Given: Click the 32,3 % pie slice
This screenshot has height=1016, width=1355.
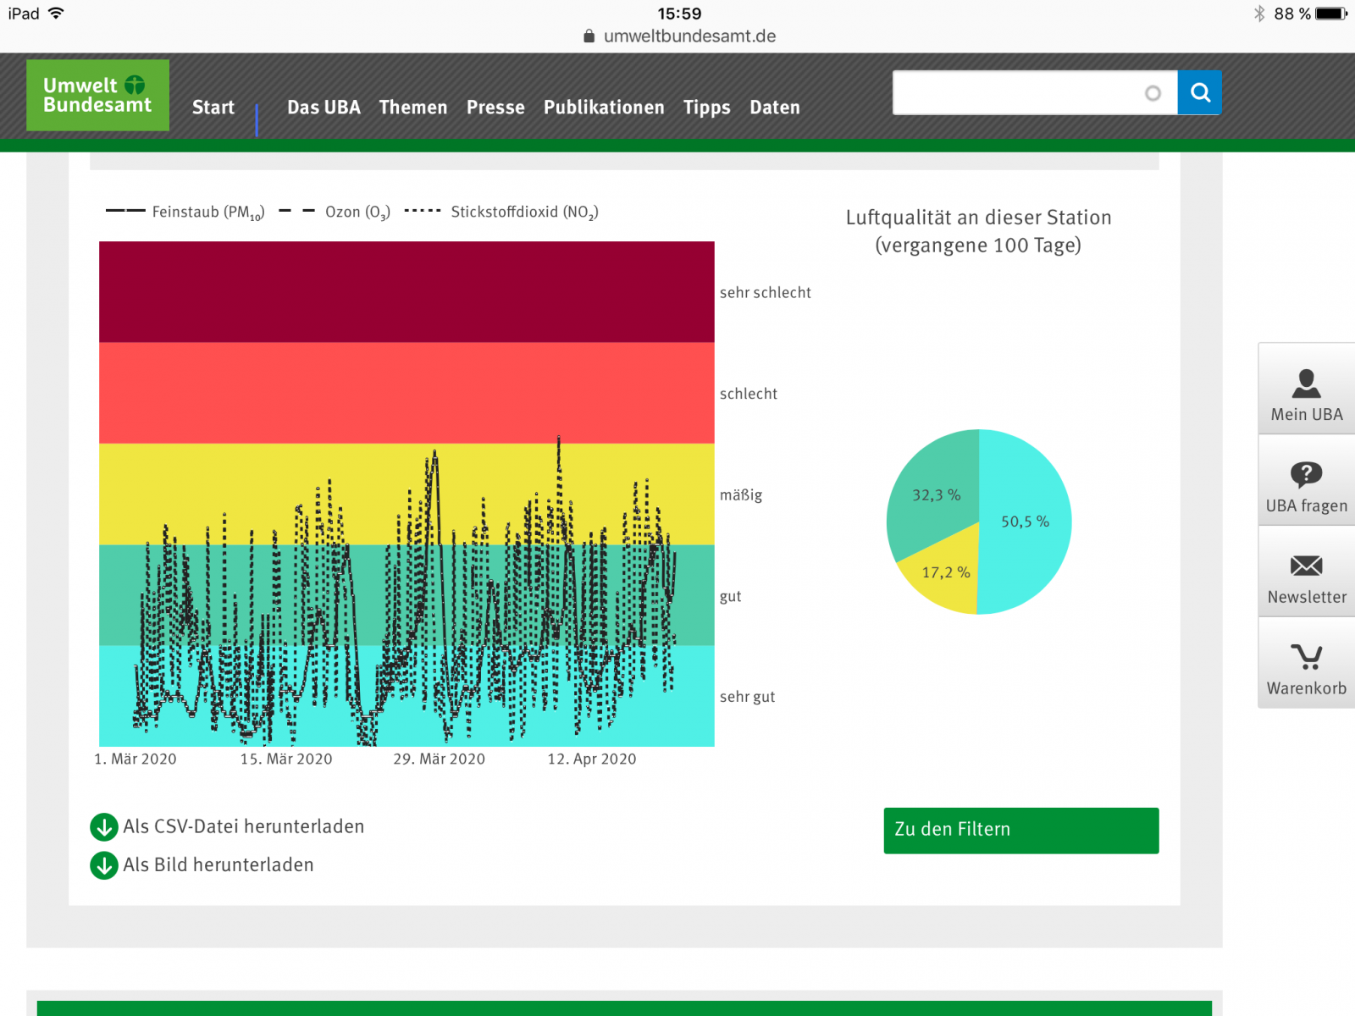Looking at the screenshot, I should click(x=936, y=495).
